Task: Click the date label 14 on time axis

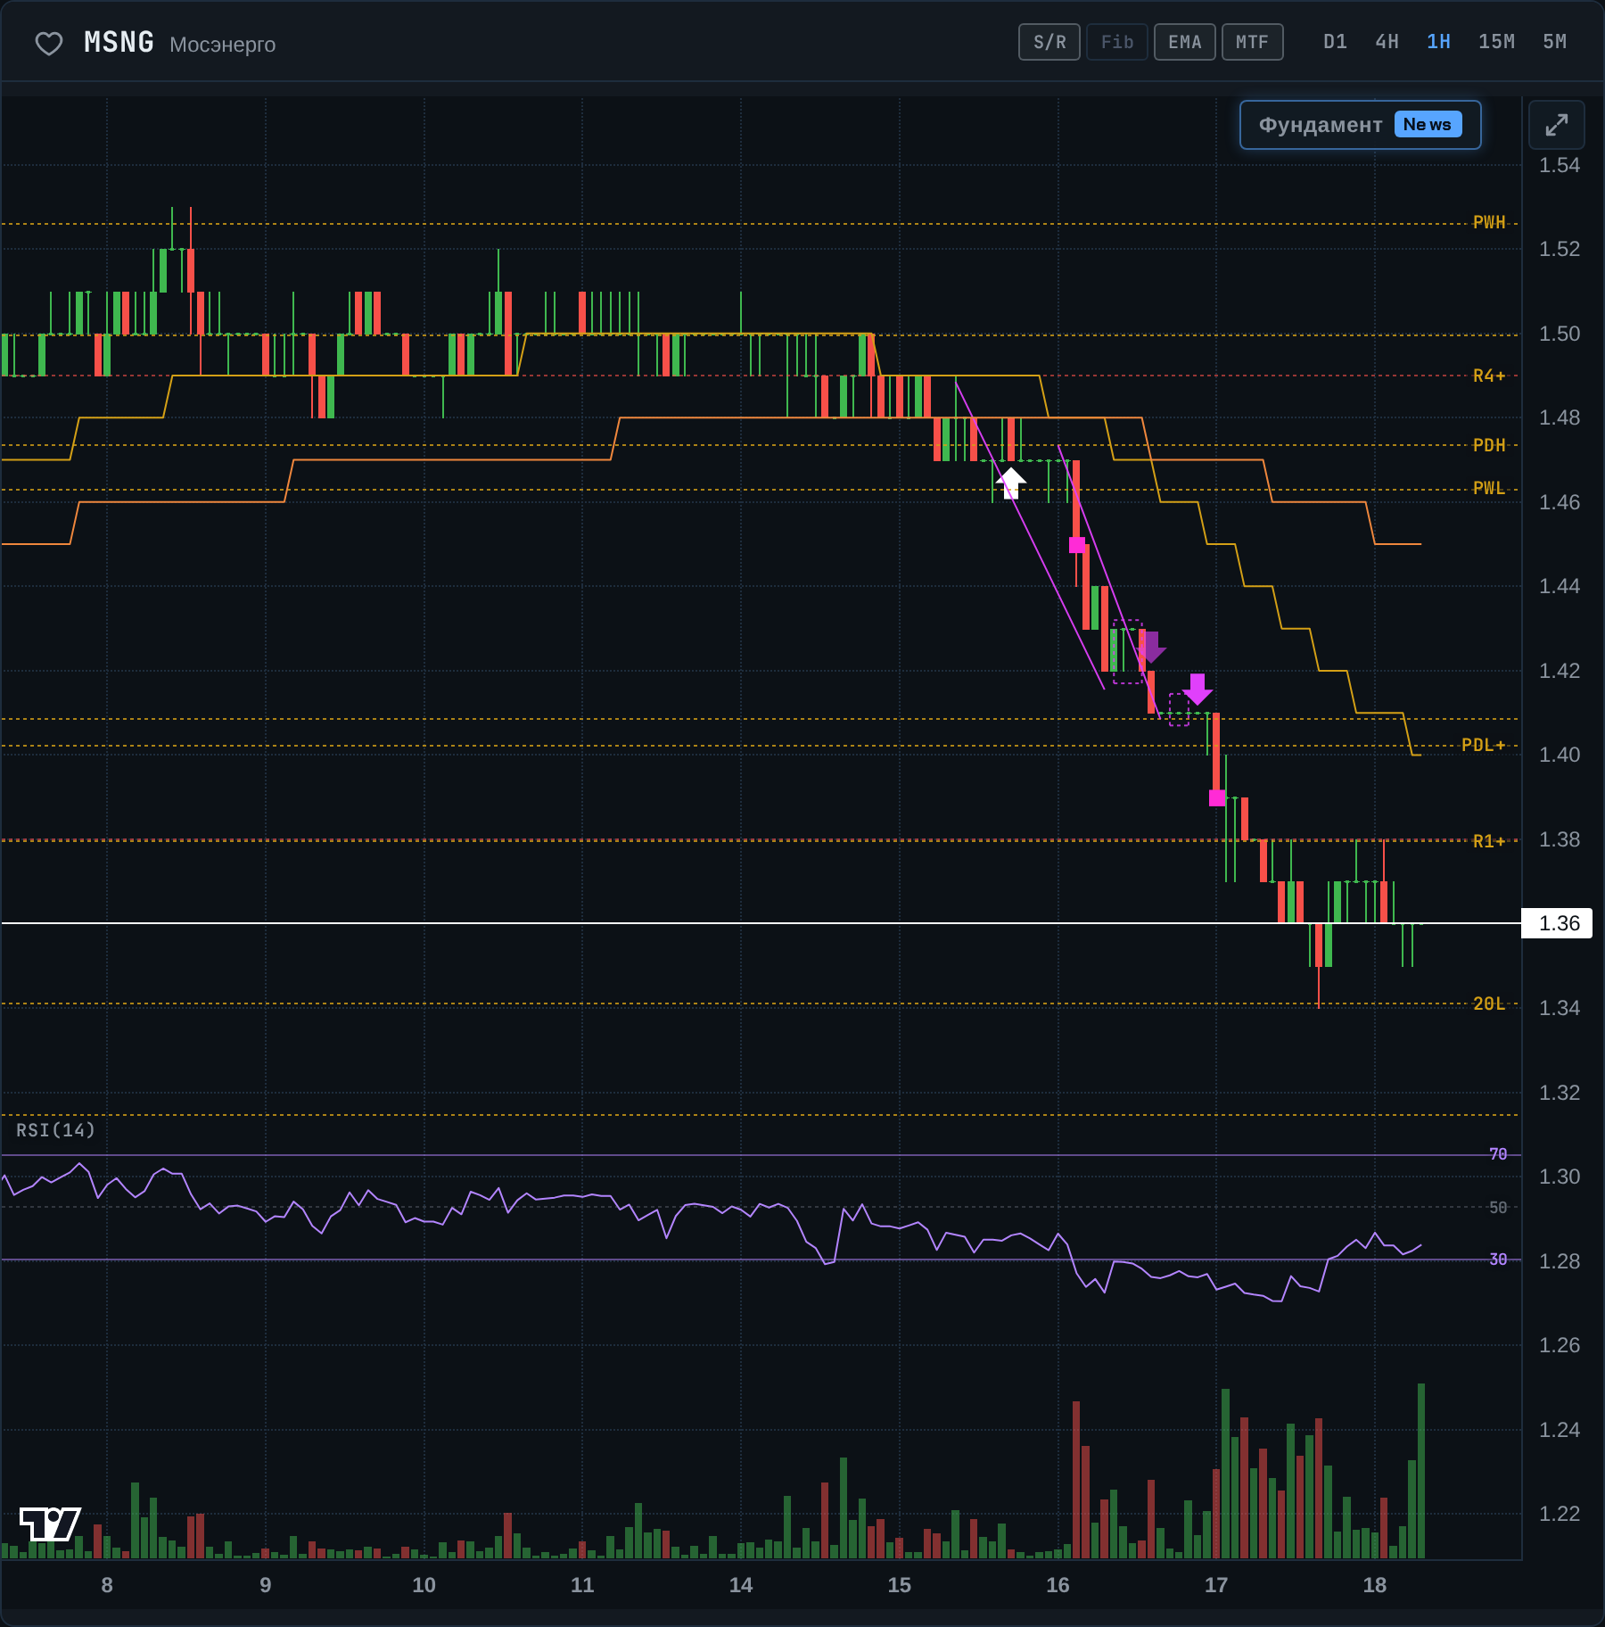Action: click(741, 1585)
